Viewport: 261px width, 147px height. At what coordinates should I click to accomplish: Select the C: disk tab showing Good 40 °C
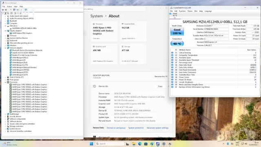coord(175,16)
